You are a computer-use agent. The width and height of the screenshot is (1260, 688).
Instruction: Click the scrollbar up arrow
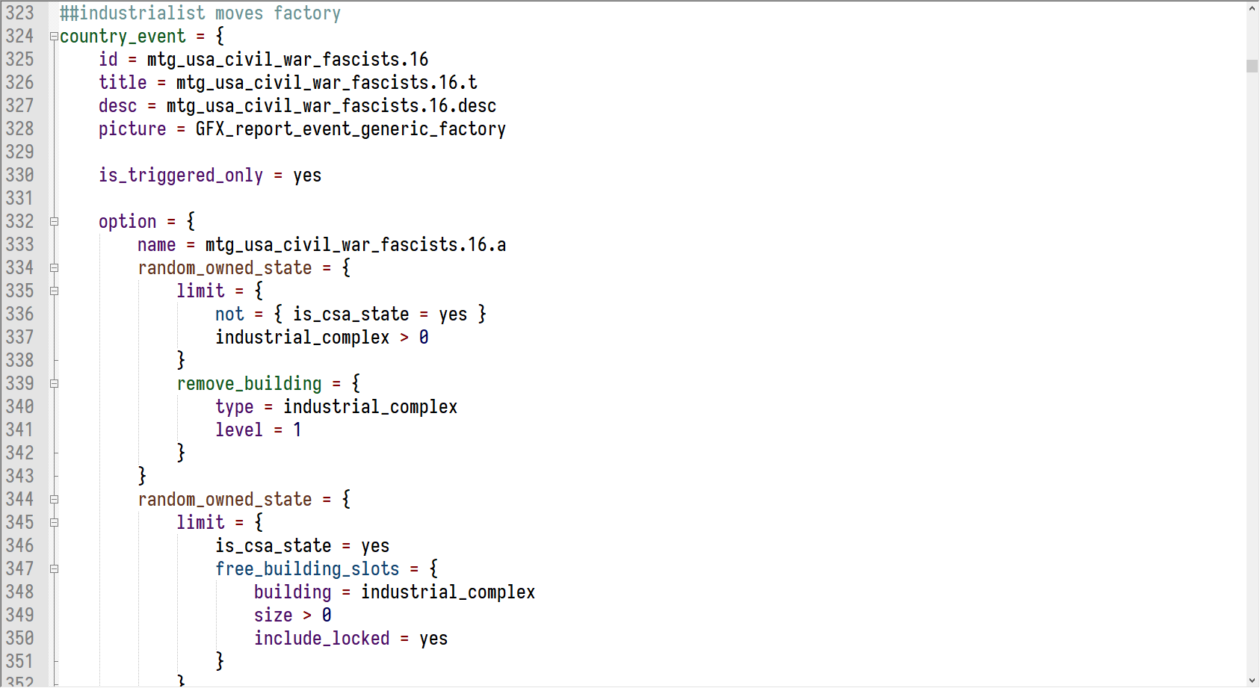[1253, 9]
